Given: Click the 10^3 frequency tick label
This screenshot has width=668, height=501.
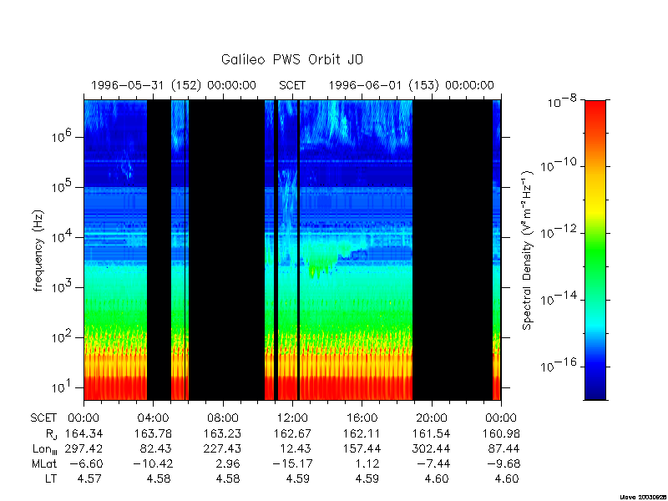Looking at the screenshot, I should [63, 286].
